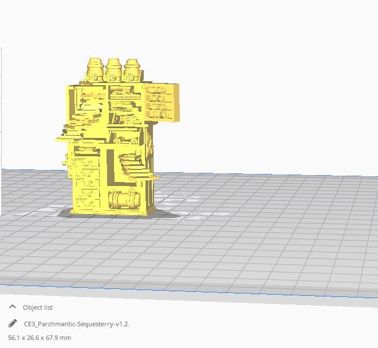
Task: Click the pencil edit icon beside the model name
Action: click(x=13, y=323)
